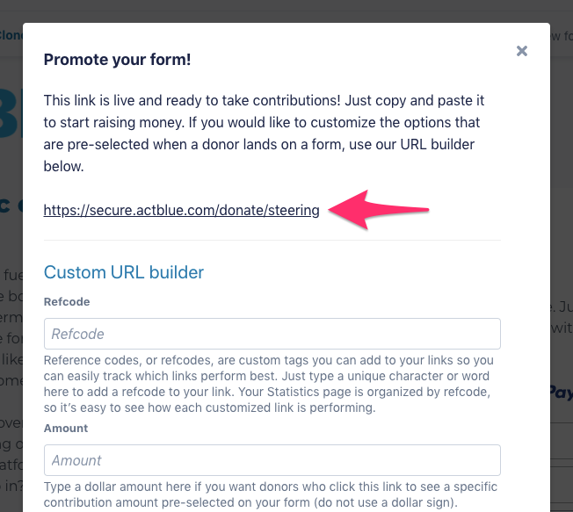Screen dimensions: 573x512
Task: Click the partially hidden Clone item behind dialog
Action: coord(11,35)
